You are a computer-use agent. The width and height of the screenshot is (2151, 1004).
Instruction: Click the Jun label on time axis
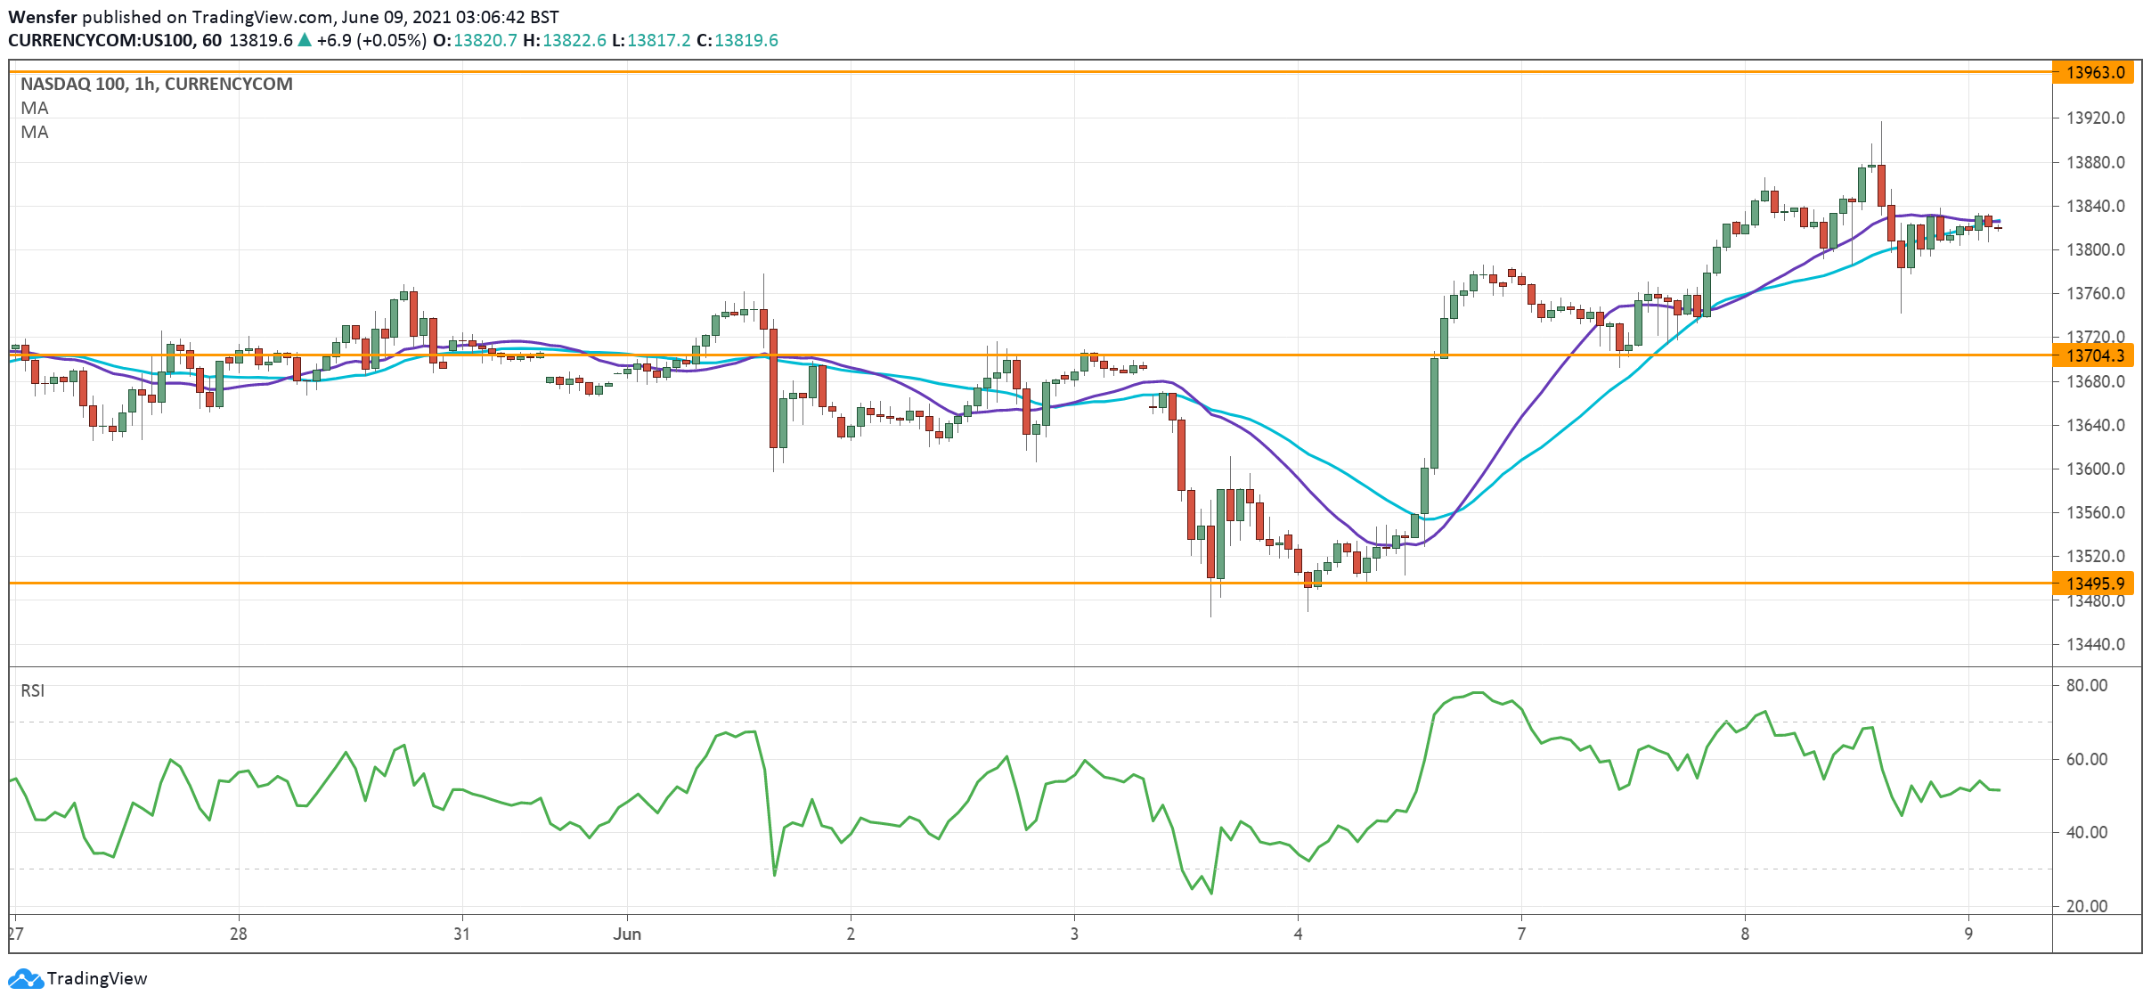point(627,934)
